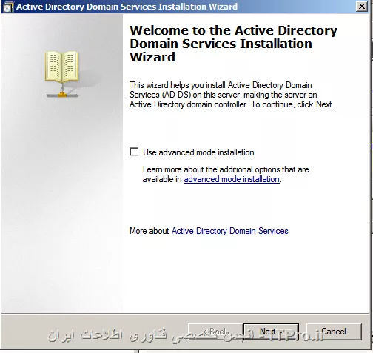The width and height of the screenshot is (373, 353).
Task: Click the network connector beneath the book icon
Action: pos(62,91)
